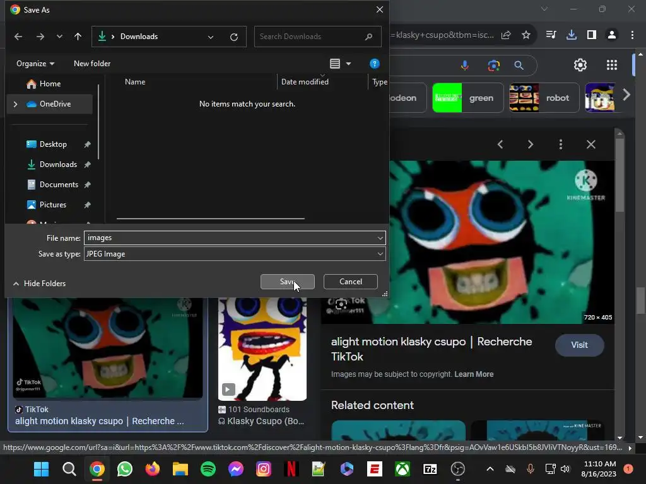This screenshot has width=646, height=484.
Task: Refresh the Downloads folder listing
Action: tap(234, 37)
